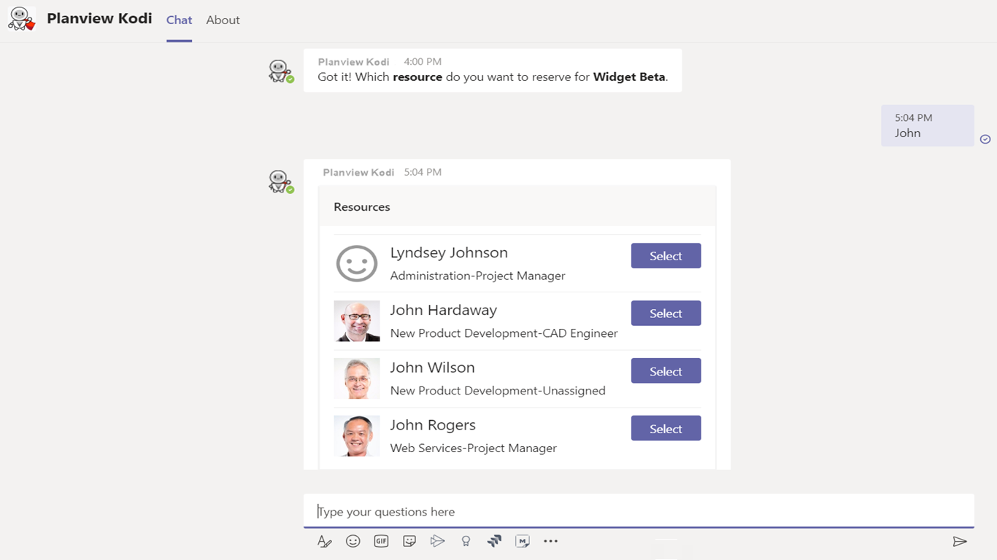Click the M messaging extension icon
The image size is (997, 560).
523,541
